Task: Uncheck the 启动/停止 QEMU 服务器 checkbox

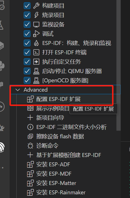Action: (x=27, y=71)
